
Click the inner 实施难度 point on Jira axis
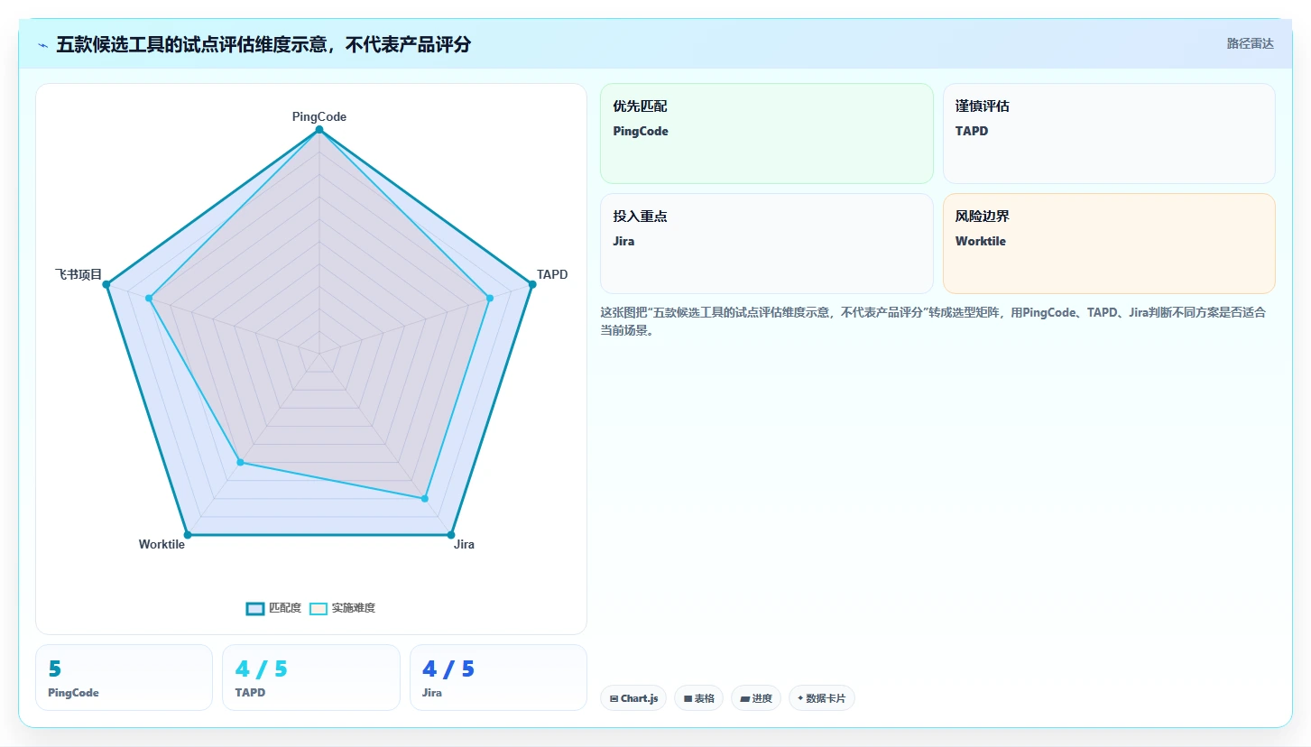(x=425, y=498)
